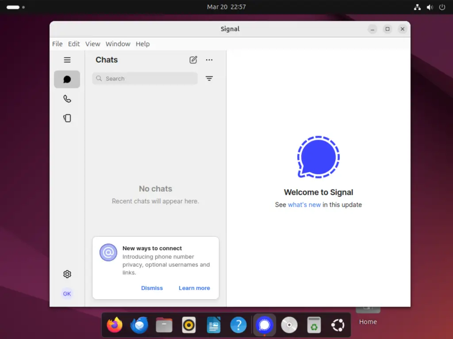This screenshot has width=453, height=339.
Task: Open the hamburger navigation menu
Action: tap(67, 60)
